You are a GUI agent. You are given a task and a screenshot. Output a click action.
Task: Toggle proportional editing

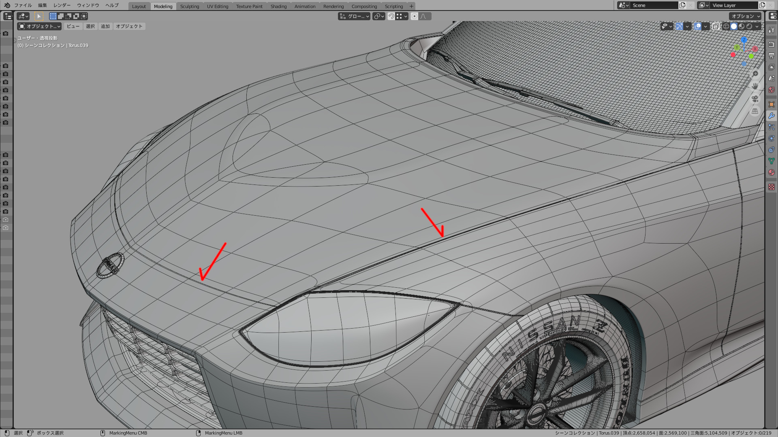point(414,16)
